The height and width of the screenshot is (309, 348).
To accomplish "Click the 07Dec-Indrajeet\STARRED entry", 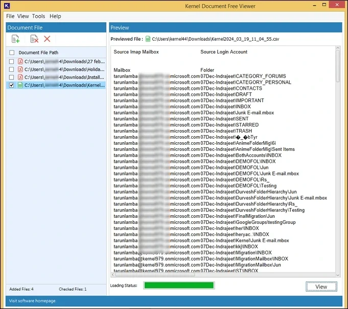I will [229, 125].
